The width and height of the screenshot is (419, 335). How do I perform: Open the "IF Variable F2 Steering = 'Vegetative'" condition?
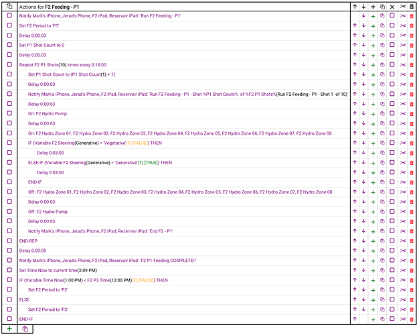[95, 143]
